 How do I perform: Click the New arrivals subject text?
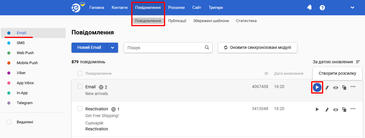(97, 94)
